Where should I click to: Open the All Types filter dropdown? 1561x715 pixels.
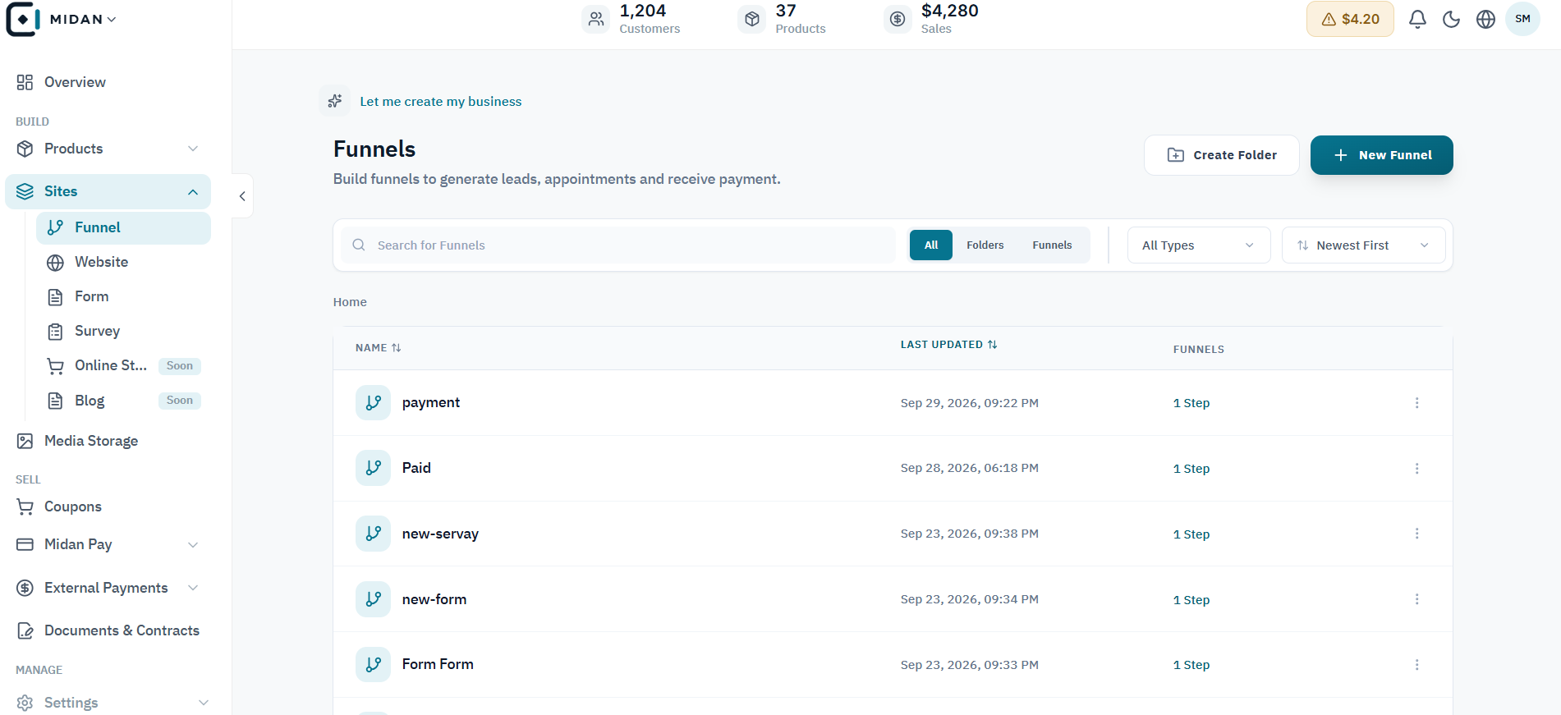(1199, 245)
